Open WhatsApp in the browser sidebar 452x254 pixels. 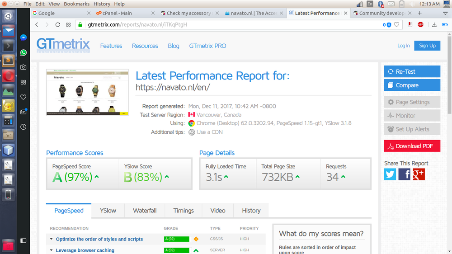coord(24,52)
